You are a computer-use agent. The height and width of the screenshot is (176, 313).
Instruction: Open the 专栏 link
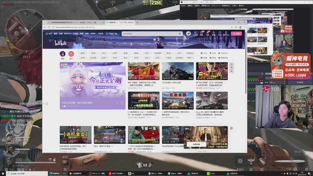tap(204, 53)
